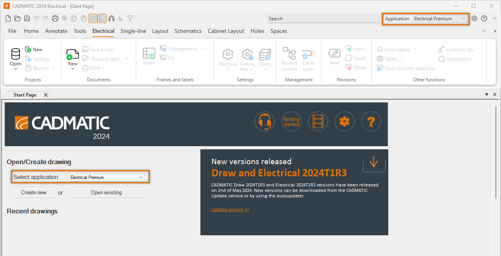
Task: Click the print icon in quick access toolbar
Action: [55, 18]
